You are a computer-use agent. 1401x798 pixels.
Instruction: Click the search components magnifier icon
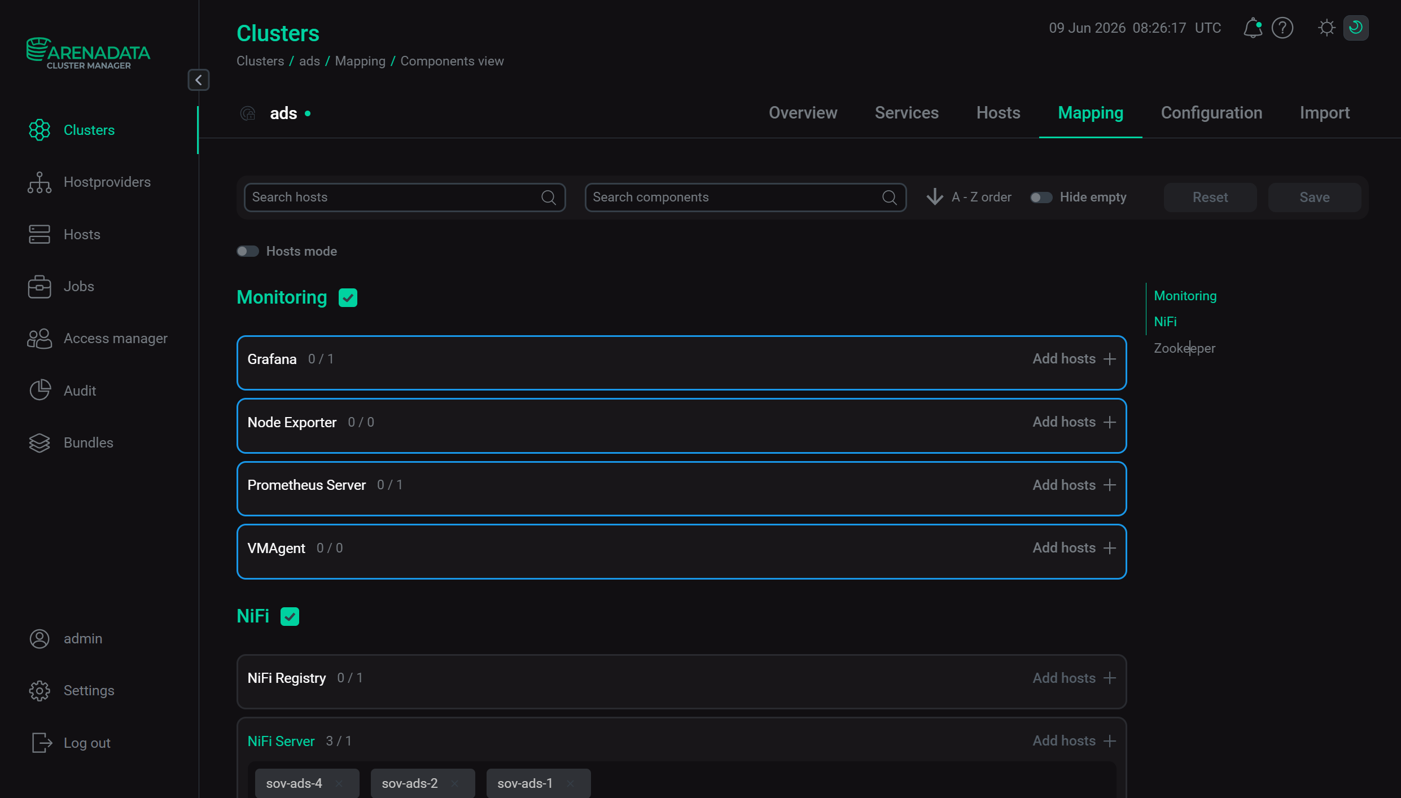point(890,198)
